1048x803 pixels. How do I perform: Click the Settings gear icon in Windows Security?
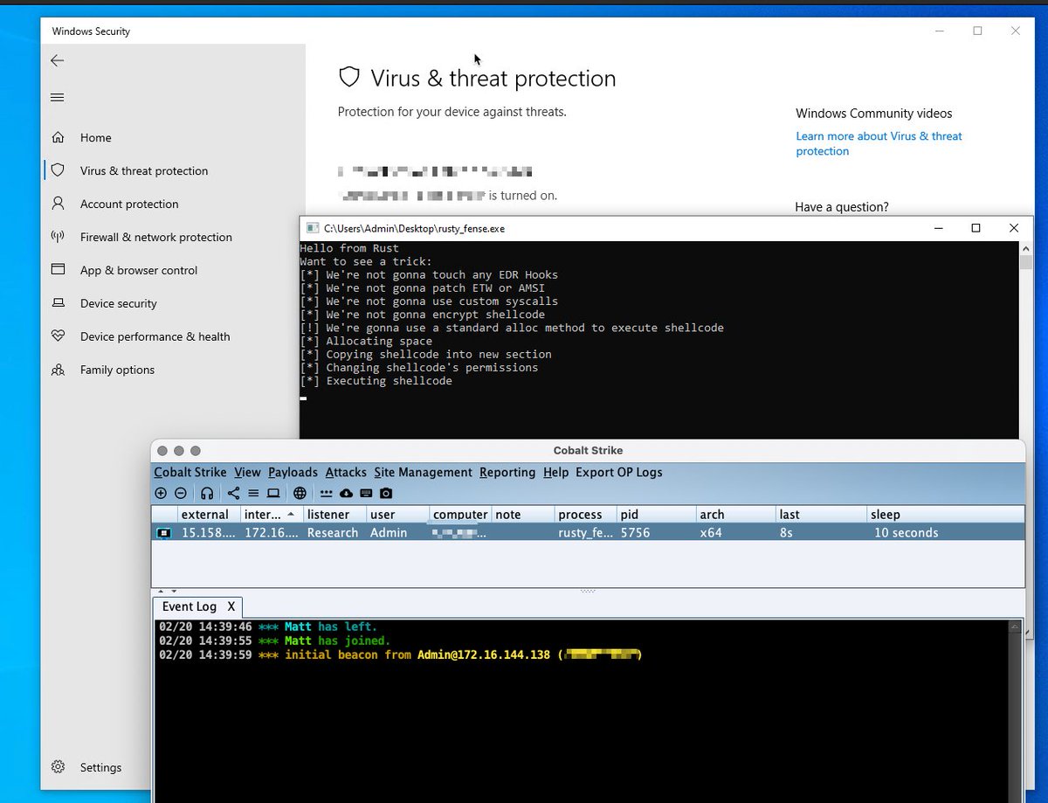pos(58,767)
